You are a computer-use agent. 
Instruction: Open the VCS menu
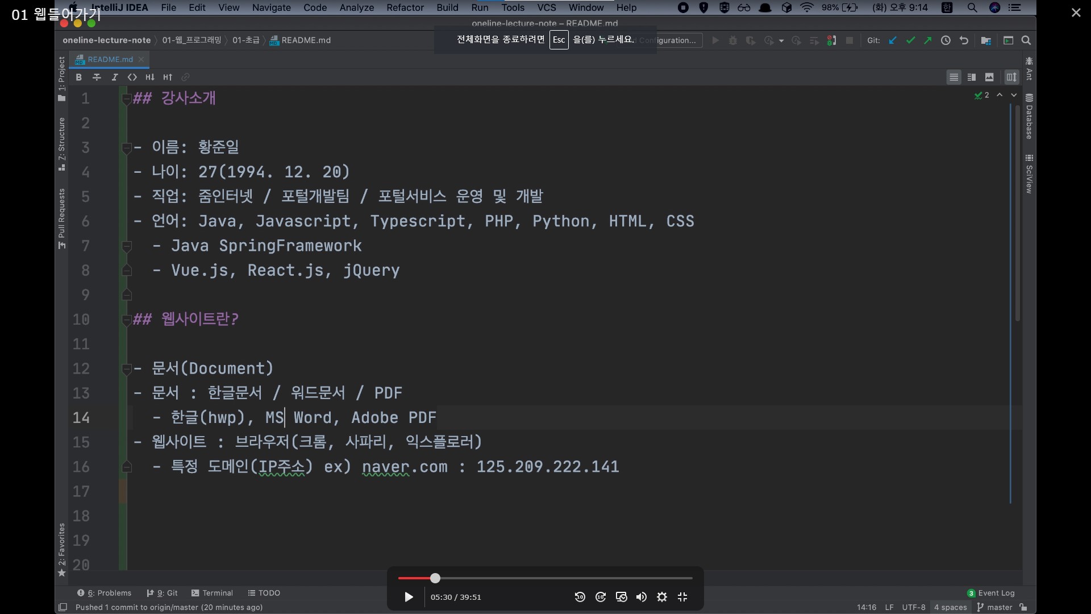click(547, 7)
